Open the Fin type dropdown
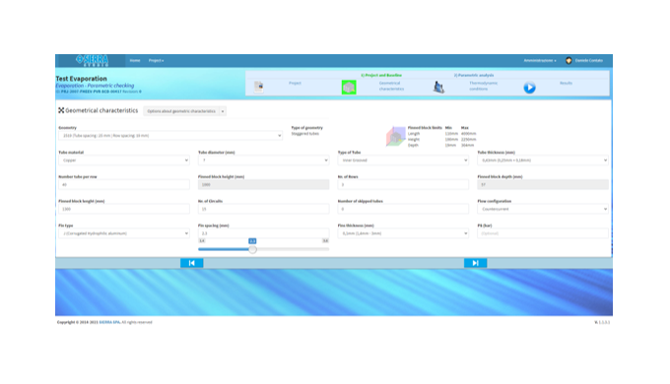The height and width of the screenshot is (384, 670). click(x=124, y=233)
